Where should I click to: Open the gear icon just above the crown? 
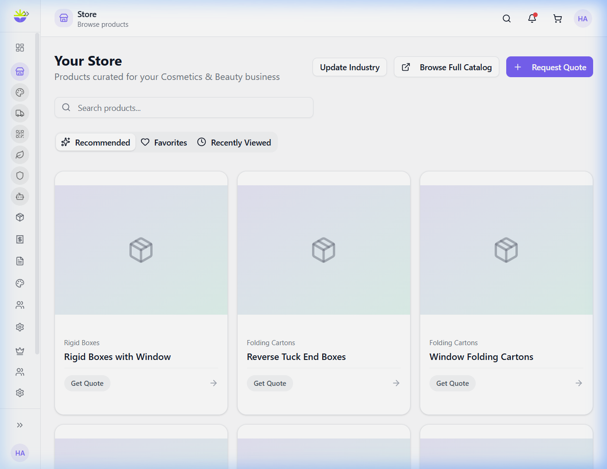click(x=20, y=327)
